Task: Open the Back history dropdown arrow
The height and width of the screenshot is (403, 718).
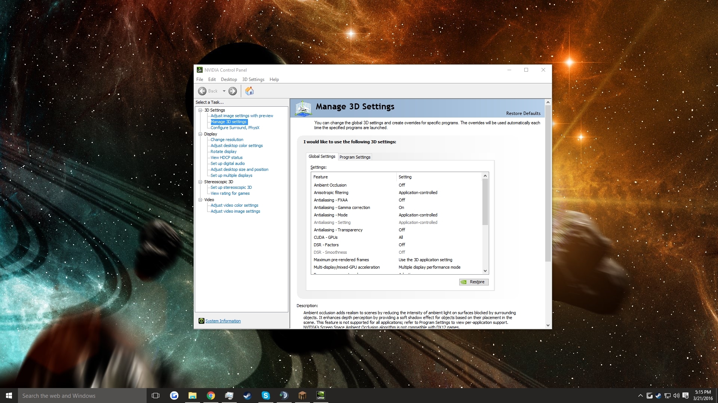Action: pyautogui.click(x=224, y=91)
